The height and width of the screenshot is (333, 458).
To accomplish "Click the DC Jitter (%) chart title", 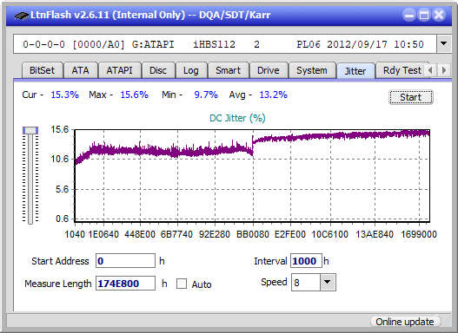I will 237,118.
